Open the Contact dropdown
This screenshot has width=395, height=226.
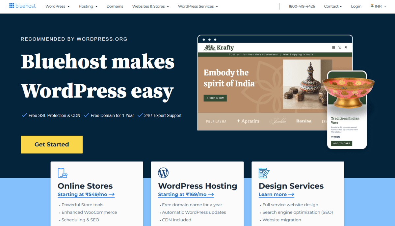click(333, 6)
